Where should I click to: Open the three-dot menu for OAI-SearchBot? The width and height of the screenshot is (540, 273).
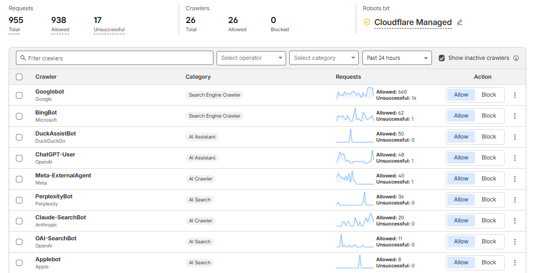[515, 242]
